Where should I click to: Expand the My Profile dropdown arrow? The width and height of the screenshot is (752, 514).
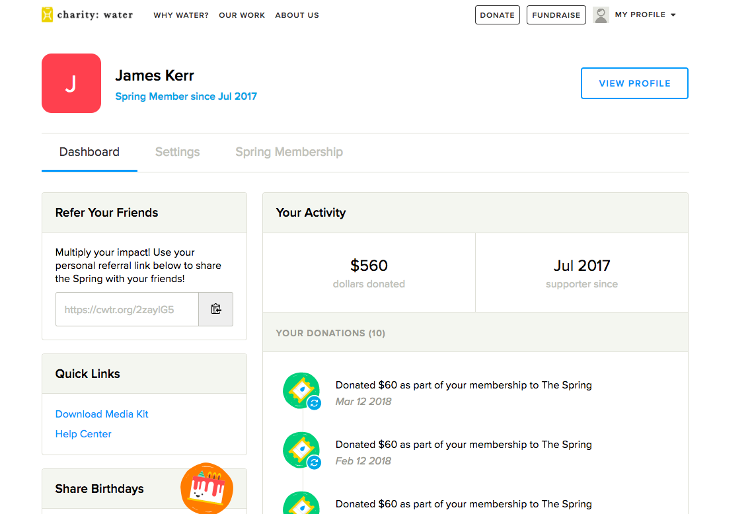pos(673,15)
